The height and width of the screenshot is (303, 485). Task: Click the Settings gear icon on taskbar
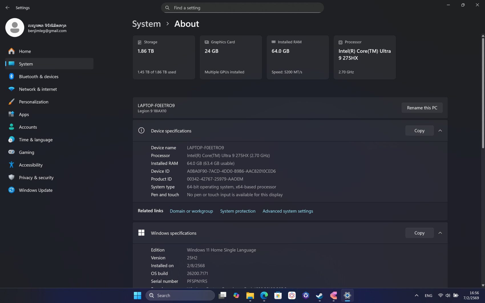pyautogui.click(x=347, y=296)
